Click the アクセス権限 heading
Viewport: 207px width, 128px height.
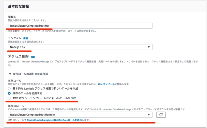click(18, 56)
